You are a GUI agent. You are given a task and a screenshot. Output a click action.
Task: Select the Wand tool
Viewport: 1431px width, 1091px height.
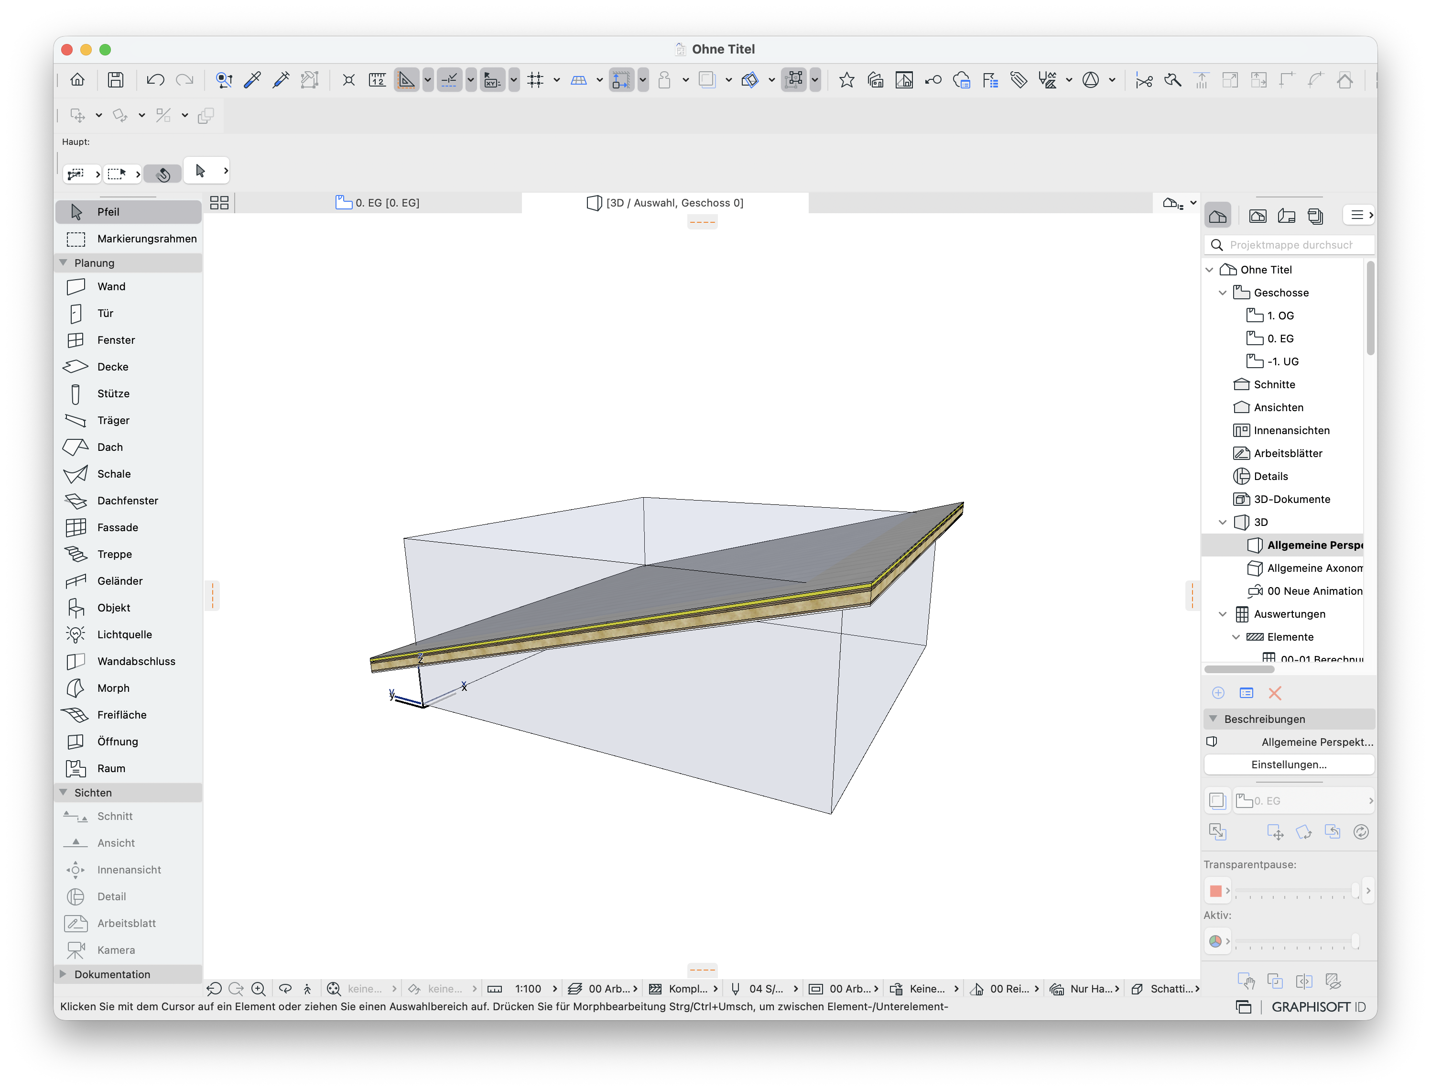pyautogui.click(x=129, y=286)
